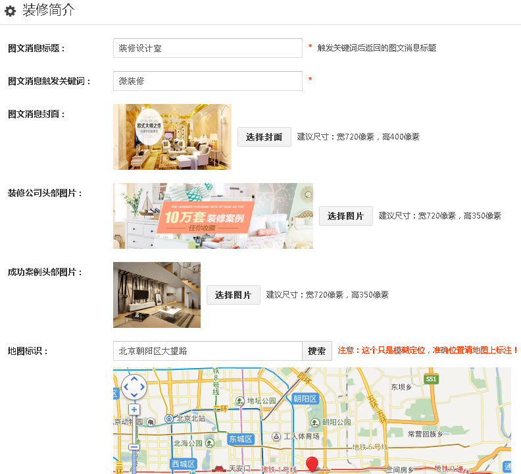Viewport: 521px width, 474px height.
Task: Click the 北京北站 station icon on map
Action: click(169, 418)
